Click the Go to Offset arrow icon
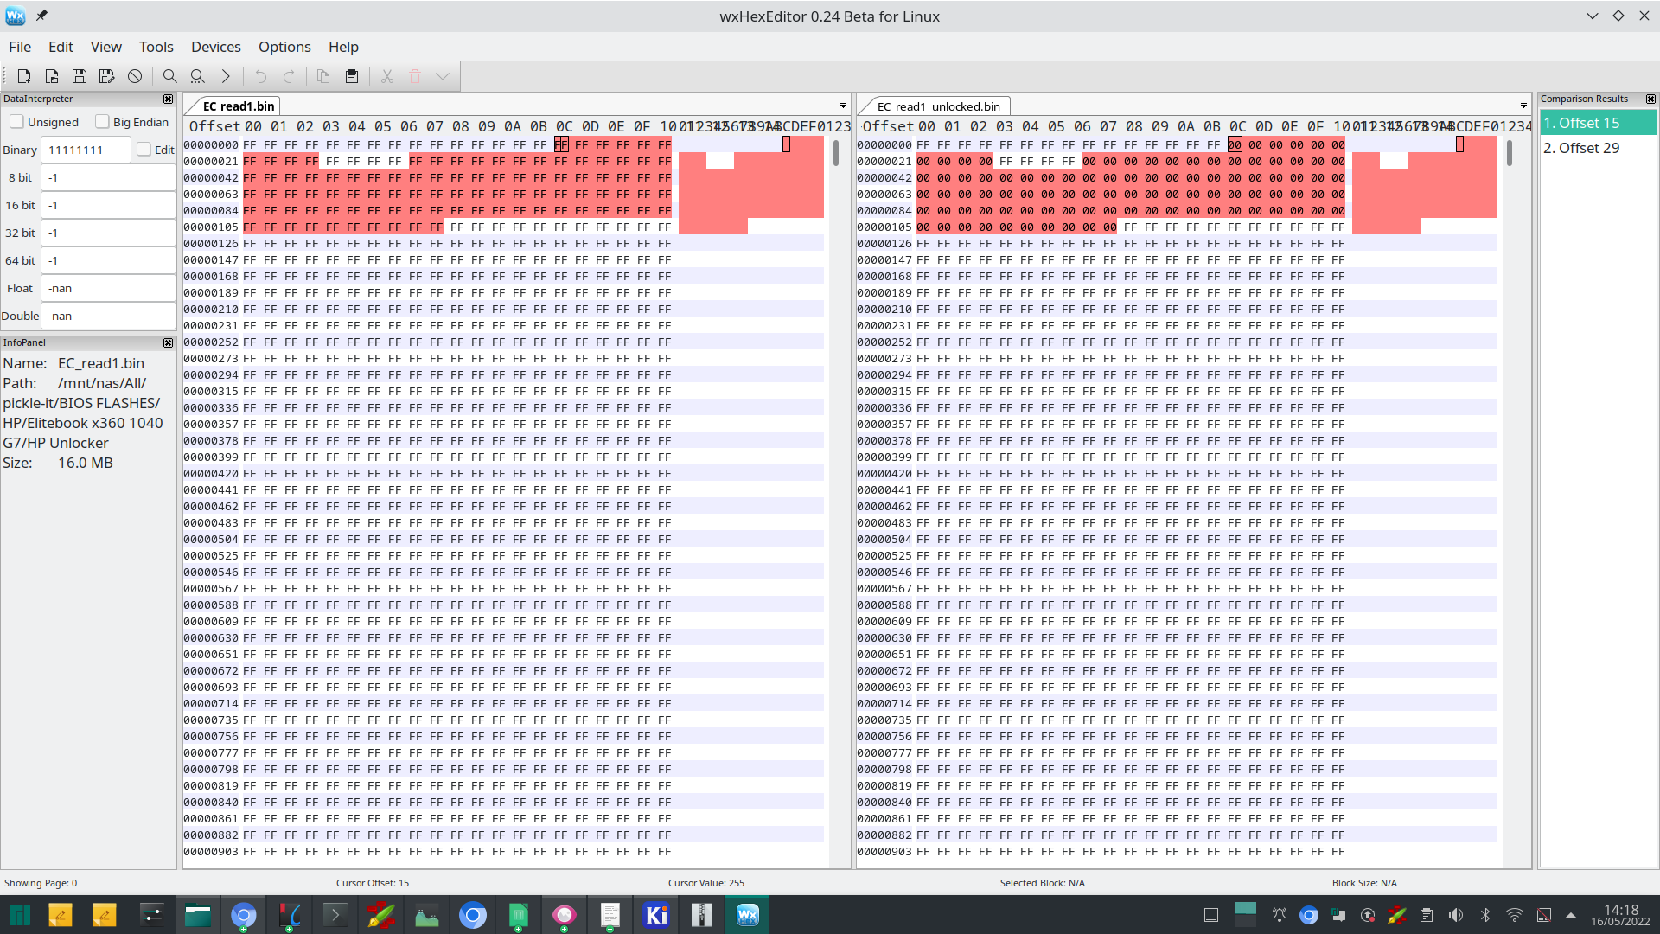The height and width of the screenshot is (934, 1660). (x=226, y=76)
